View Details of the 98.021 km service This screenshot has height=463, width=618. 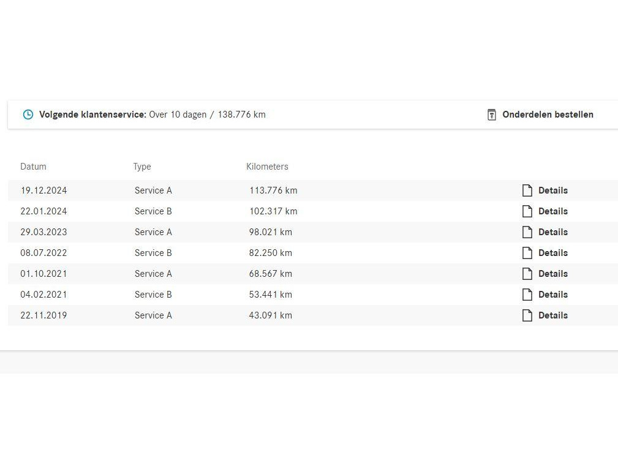tap(552, 232)
